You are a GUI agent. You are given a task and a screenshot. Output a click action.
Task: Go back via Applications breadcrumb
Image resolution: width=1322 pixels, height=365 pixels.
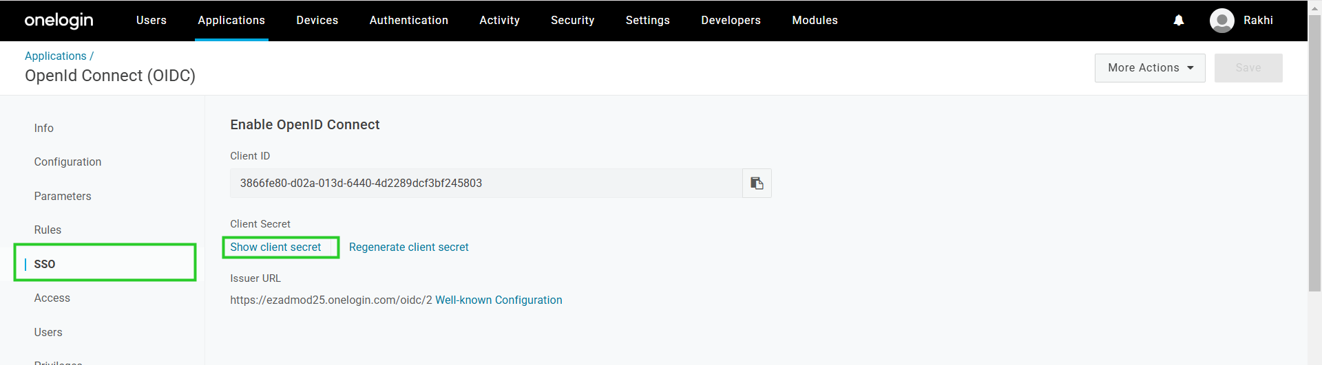[56, 56]
